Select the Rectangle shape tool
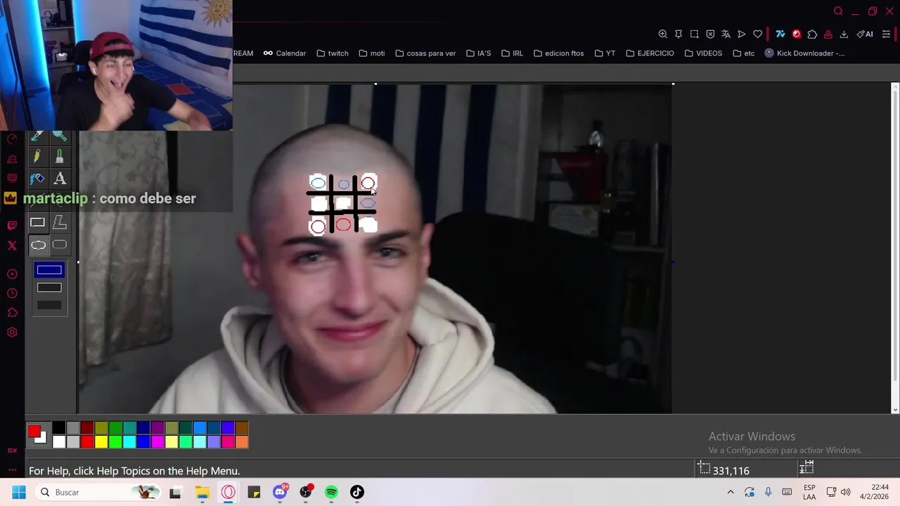This screenshot has width=900, height=506. click(37, 223)
